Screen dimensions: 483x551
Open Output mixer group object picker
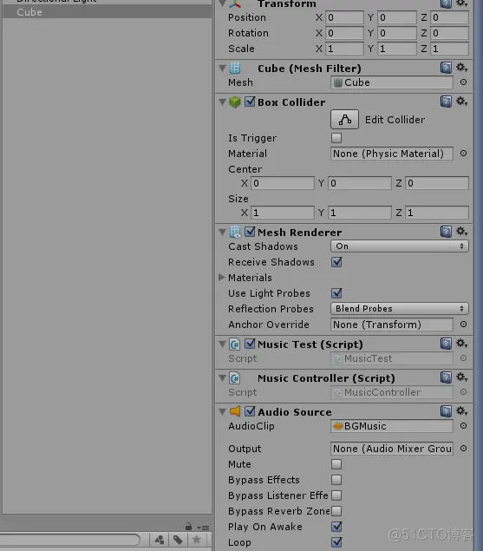point(463,449)
